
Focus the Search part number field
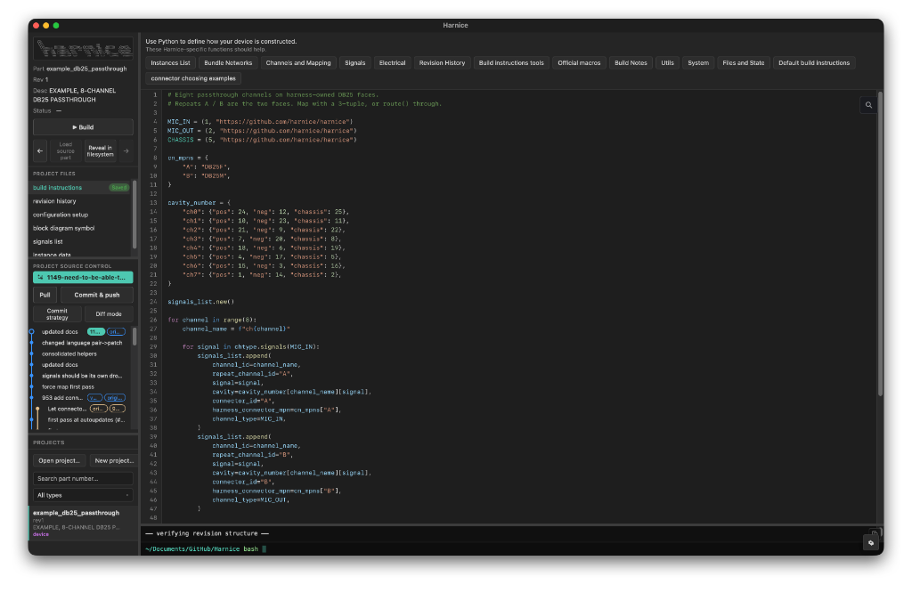click(83, 479)
